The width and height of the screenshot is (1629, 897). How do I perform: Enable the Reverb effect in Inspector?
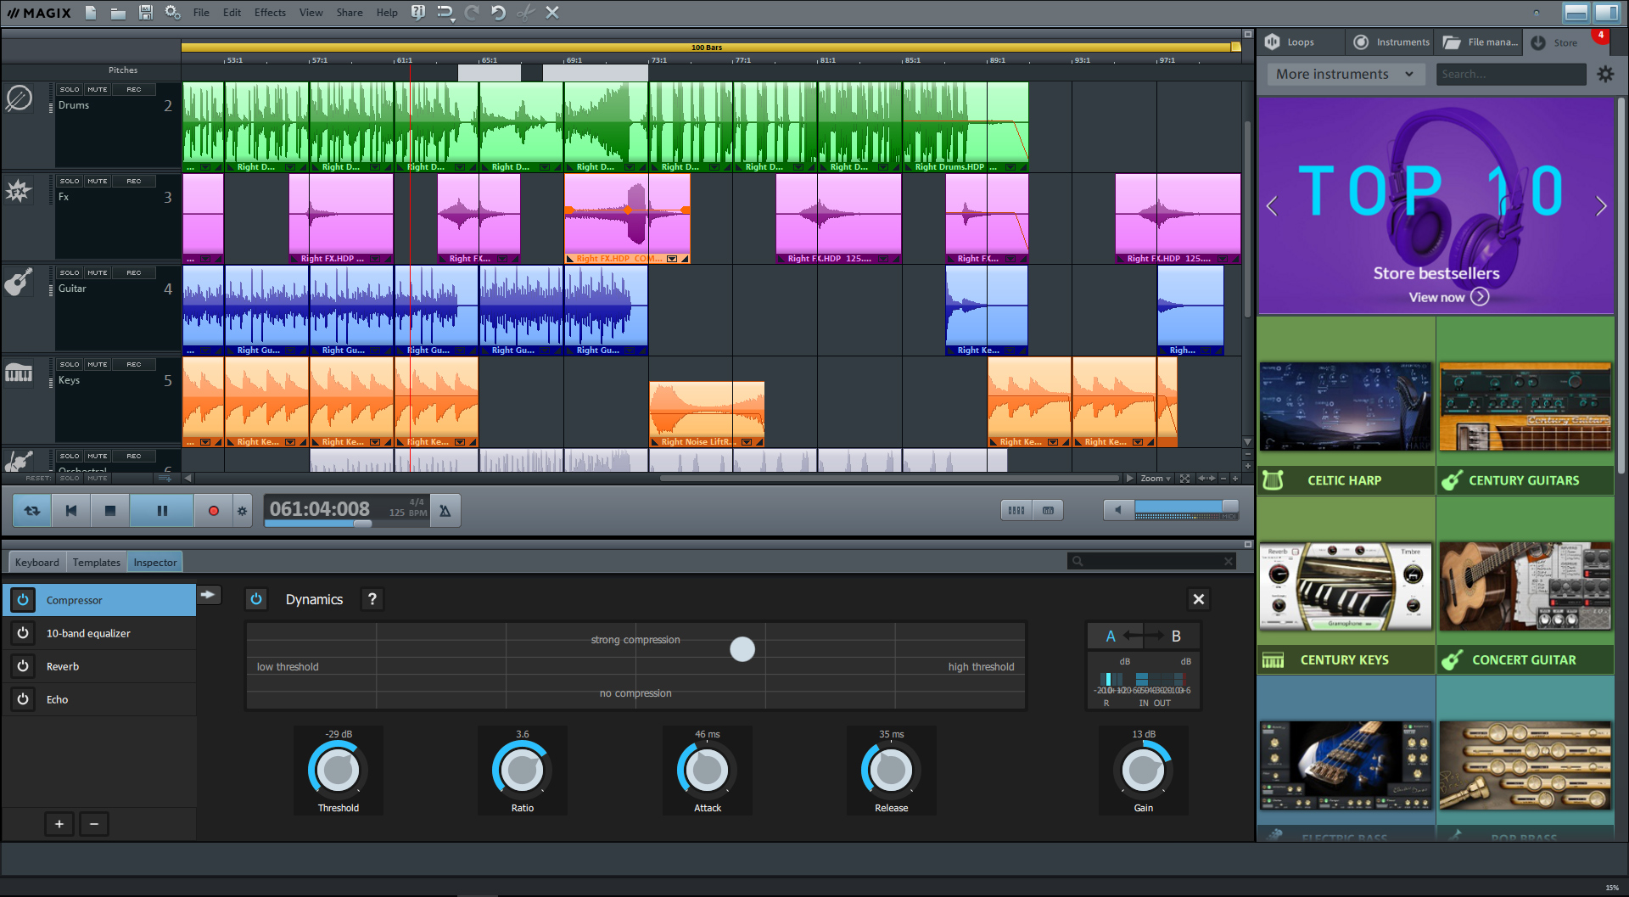click(x=23, y=665)
